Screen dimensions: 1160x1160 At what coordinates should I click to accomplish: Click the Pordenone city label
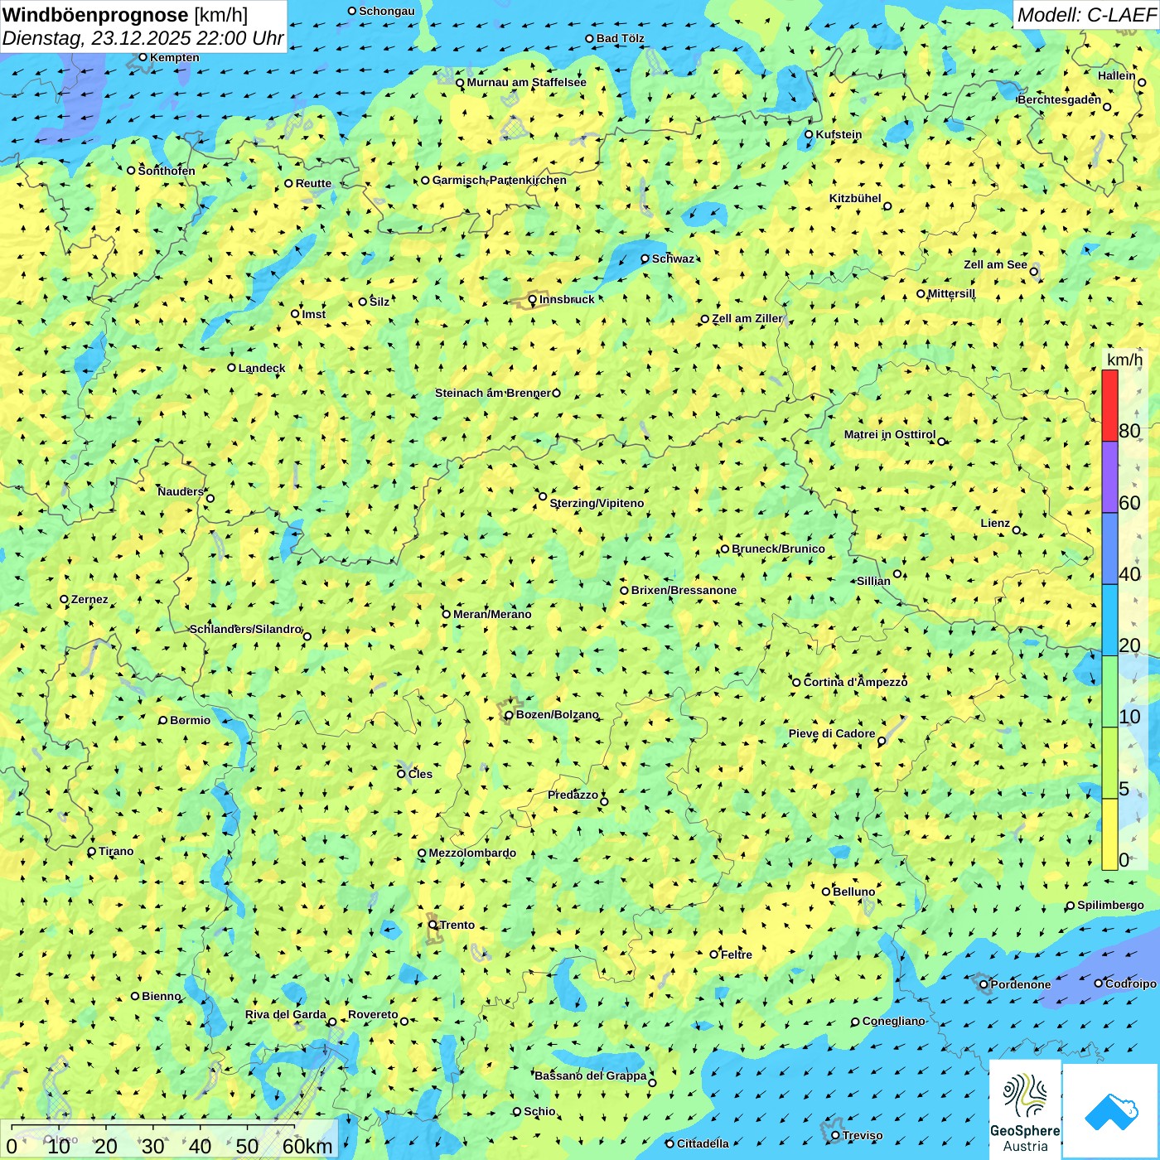coord(1021,984)
